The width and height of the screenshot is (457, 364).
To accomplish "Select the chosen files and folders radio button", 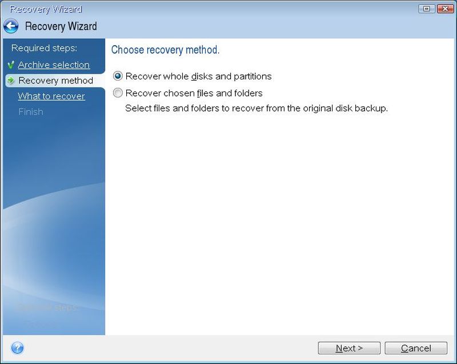I will tap(118, 93).
